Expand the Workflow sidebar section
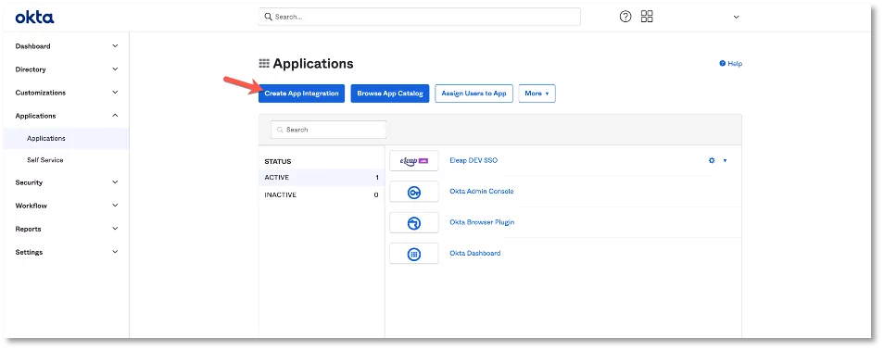 click(x=115, y=206)
